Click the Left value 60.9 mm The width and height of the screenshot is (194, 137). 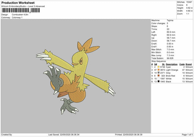tap(171, 32)
